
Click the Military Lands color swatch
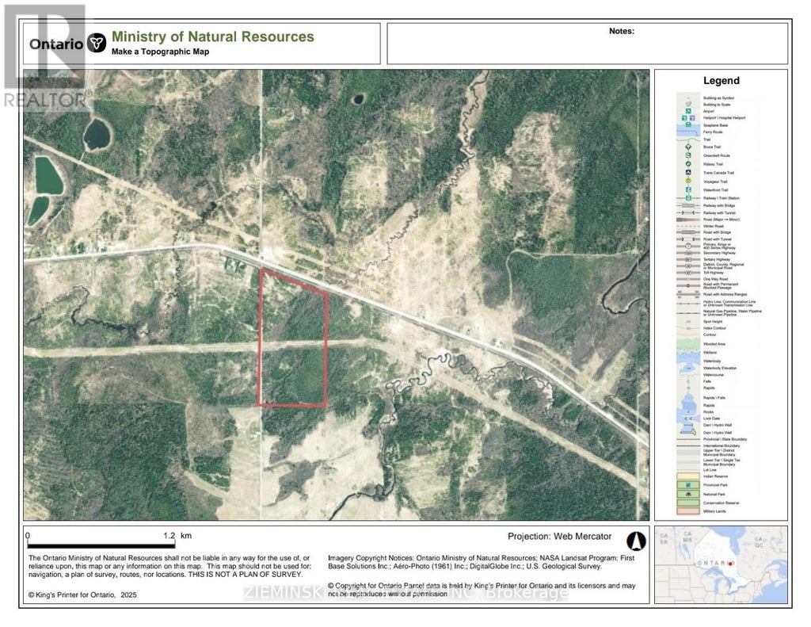pos(688,511)
